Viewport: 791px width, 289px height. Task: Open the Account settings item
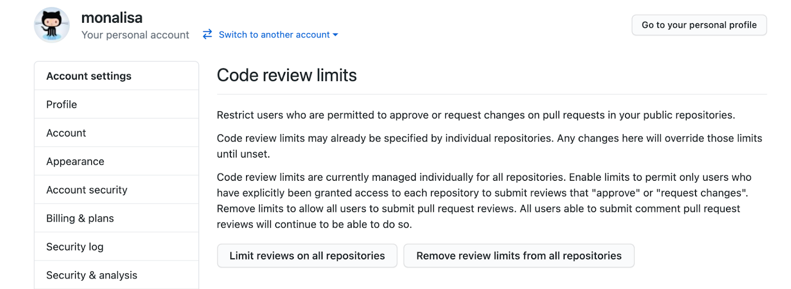[117, 133]
